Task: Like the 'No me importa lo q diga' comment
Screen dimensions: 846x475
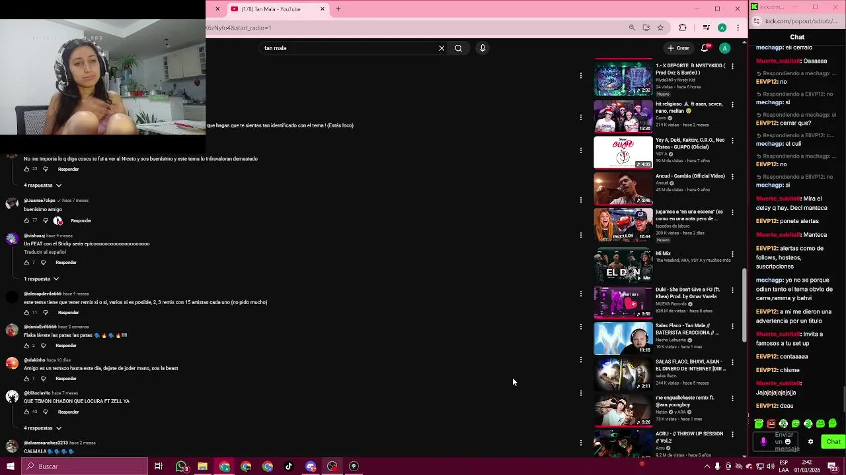Action: coord(27,170)
